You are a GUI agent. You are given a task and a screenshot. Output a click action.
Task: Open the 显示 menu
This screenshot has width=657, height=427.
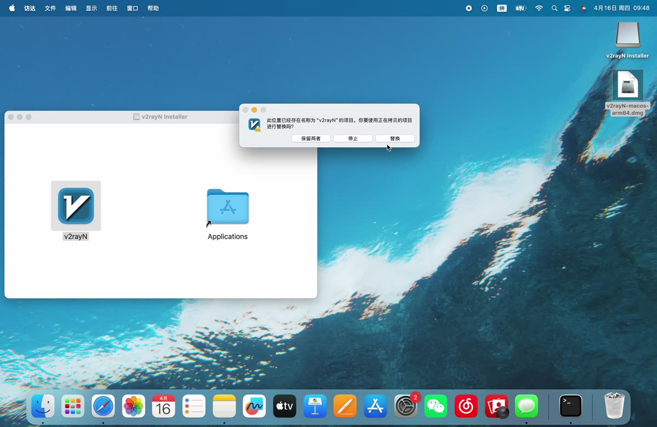91,8
